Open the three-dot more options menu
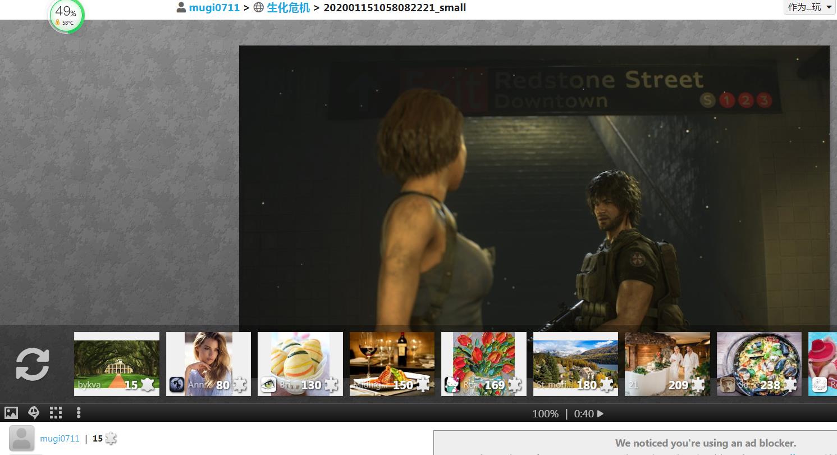Screen dimensions: 837x455 (x=79, y=413)
